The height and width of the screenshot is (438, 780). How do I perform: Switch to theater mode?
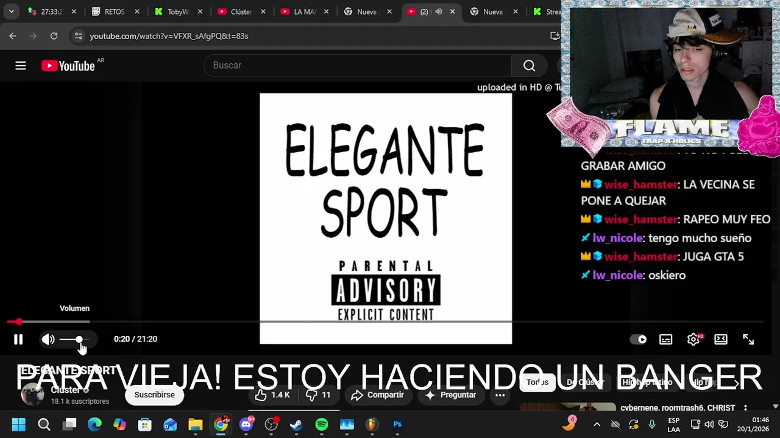tap(721, 339)
